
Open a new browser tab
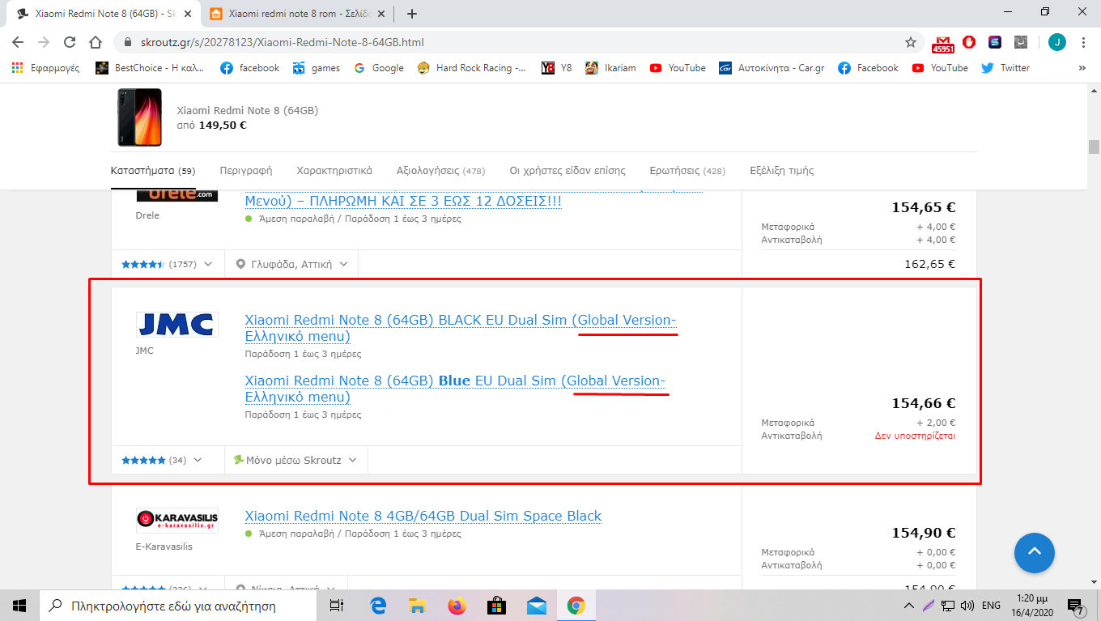412,14
